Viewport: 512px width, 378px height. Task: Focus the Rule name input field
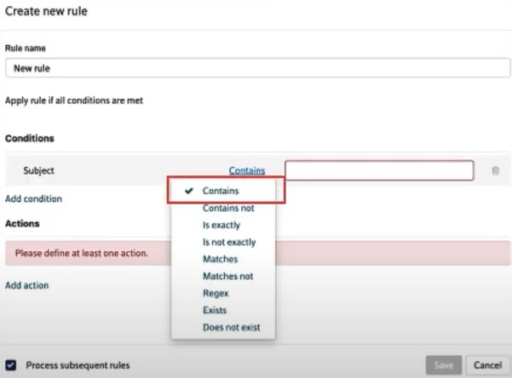pos(257,68)
